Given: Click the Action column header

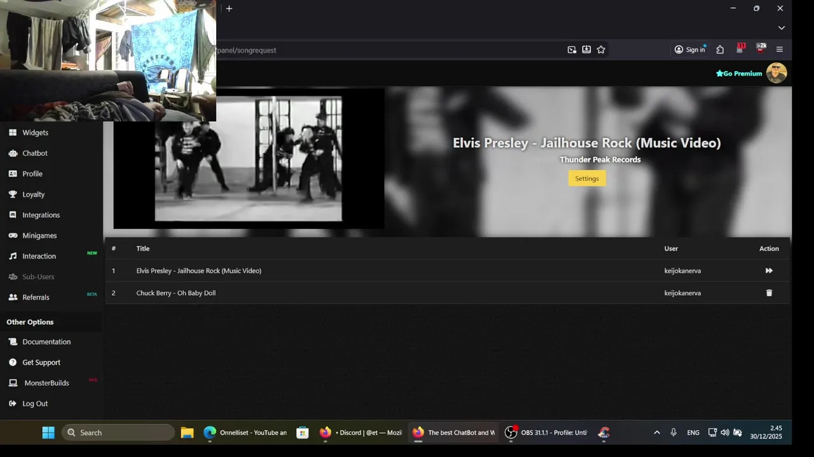Looking at the screenshot, I should [769, 248].
